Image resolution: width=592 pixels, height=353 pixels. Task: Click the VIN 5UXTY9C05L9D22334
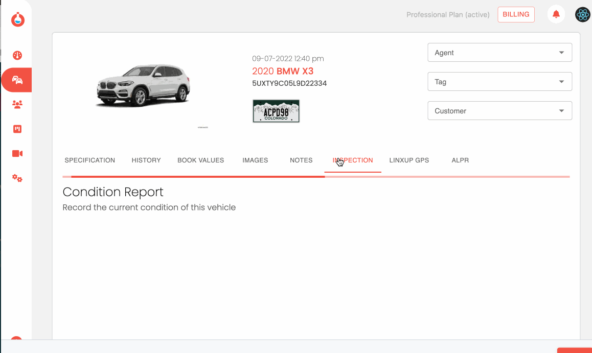[289, 83]
